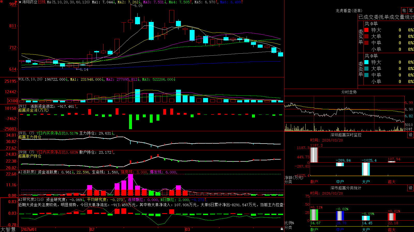The image size is (414, 232).
Task: Click the 已成交委托单成交量统计 header
Action: 386,17
